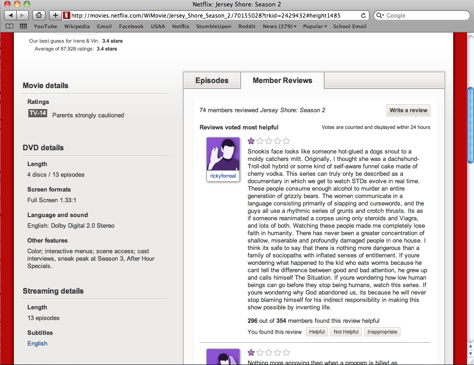The height and width of the screenshot is (365, 474).
Task: Open the YouTube bookmark
Action: pos(45,26)
